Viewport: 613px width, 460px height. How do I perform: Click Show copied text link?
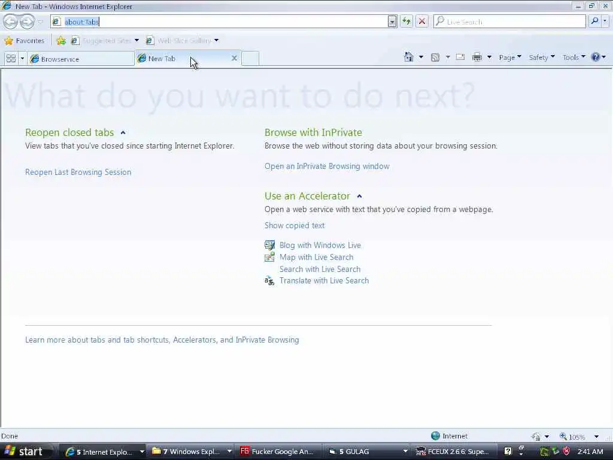pyautogui.click(x=295, y=225)
